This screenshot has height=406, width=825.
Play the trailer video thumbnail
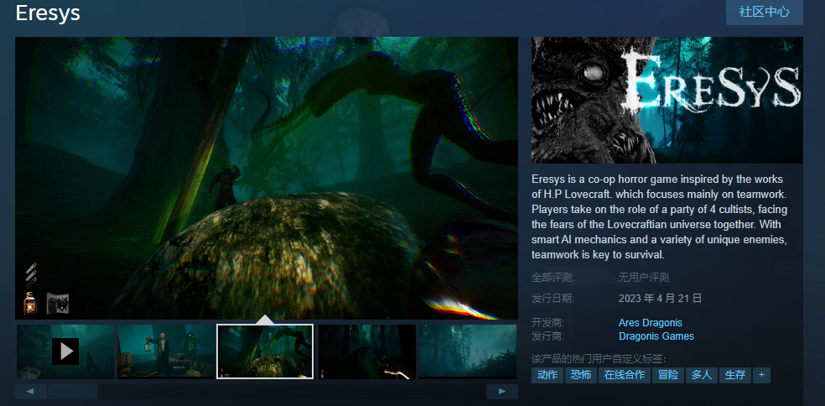[65, 351]
